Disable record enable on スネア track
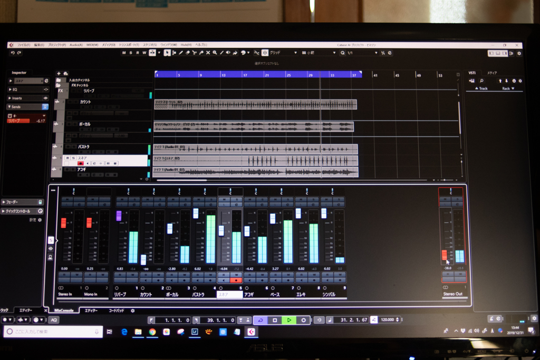540x360 pixels. [80, 163]
